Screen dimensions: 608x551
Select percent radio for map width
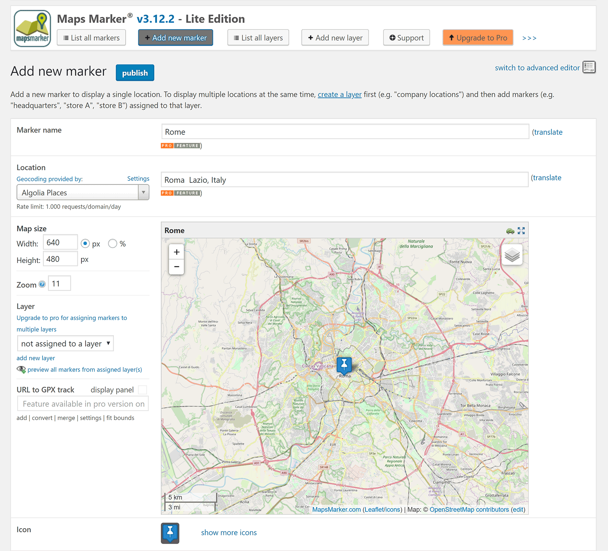pyautogui.click(x=112, y=244)
